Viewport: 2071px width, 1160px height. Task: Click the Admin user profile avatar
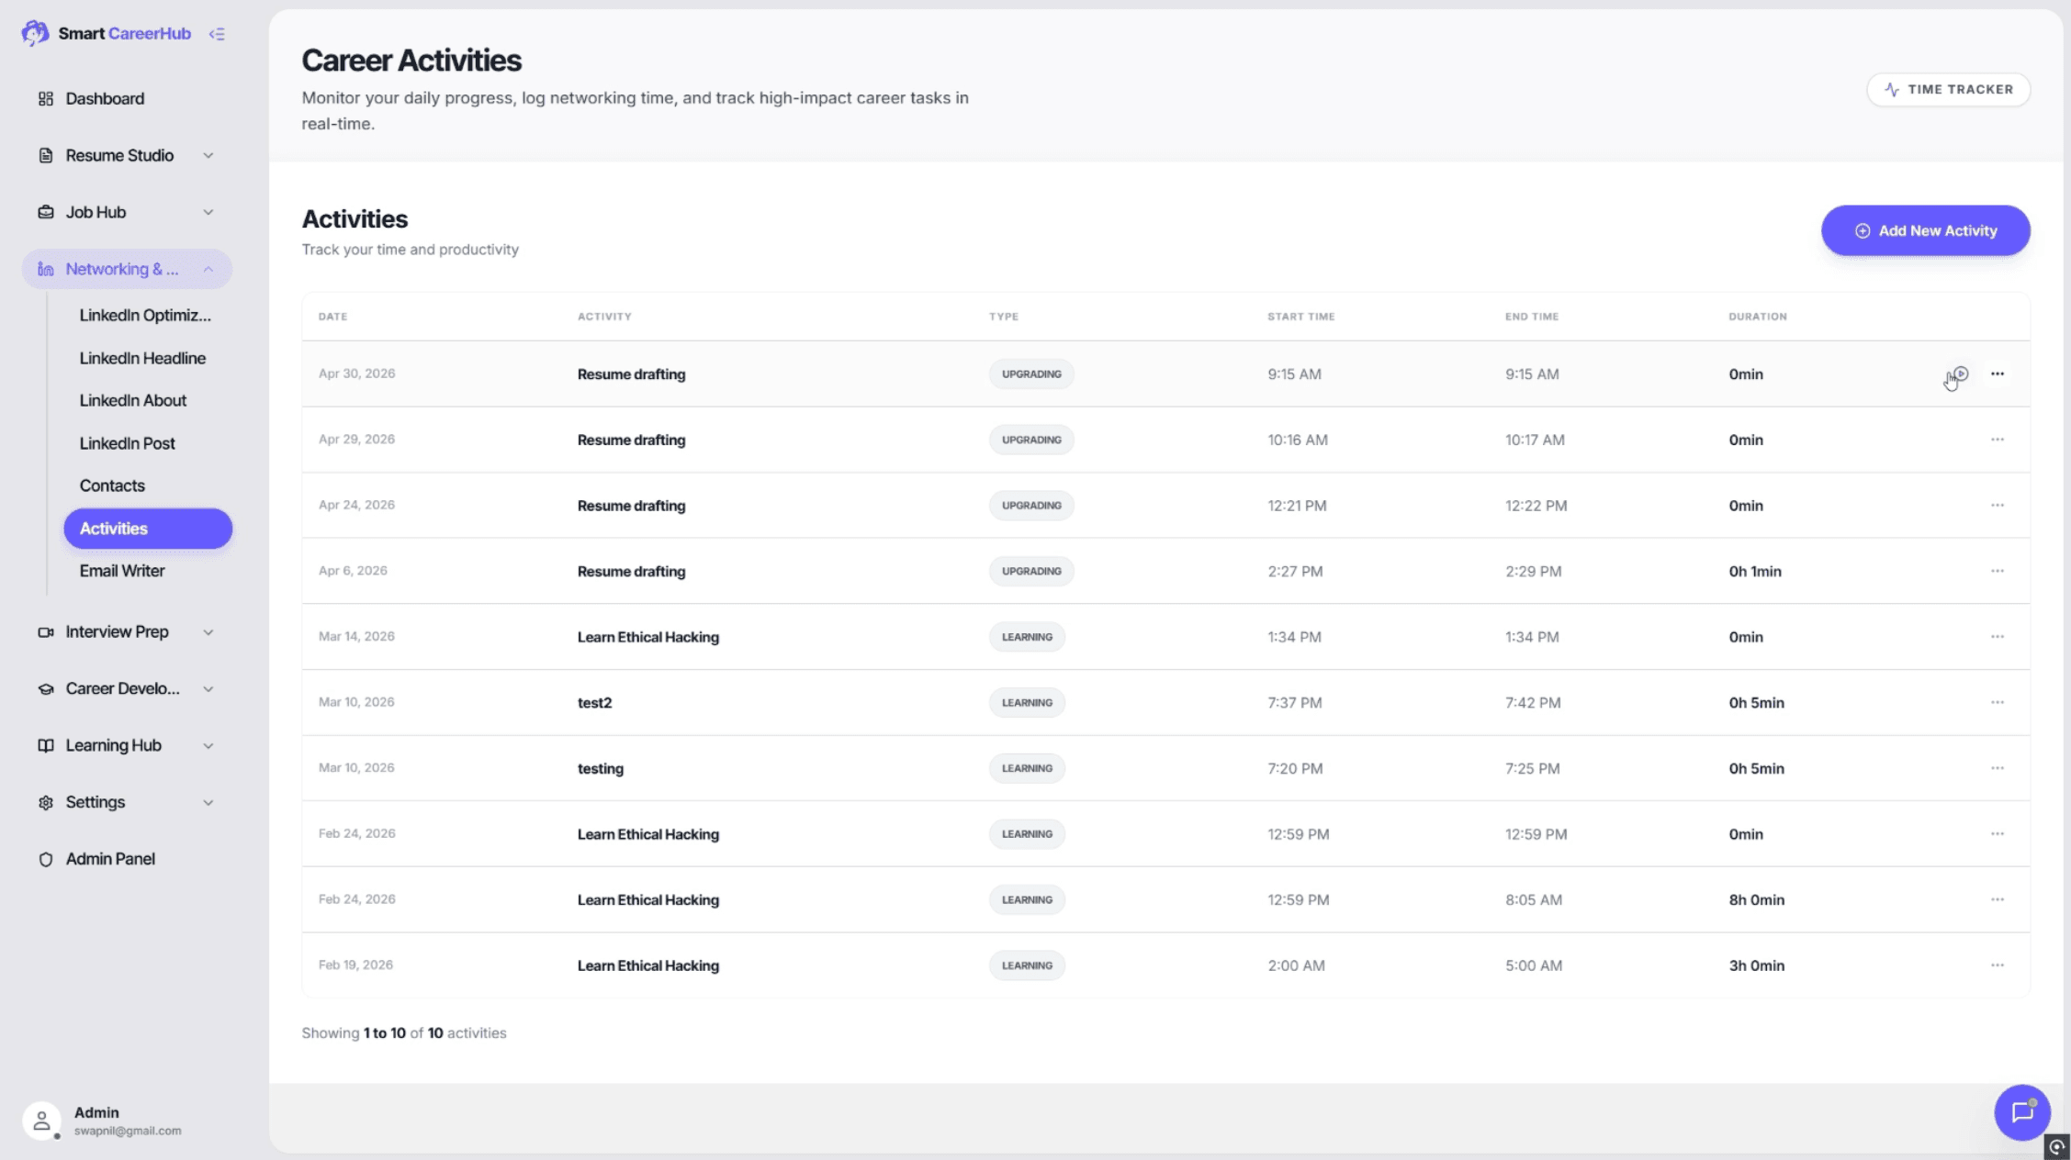point(41,1121)
